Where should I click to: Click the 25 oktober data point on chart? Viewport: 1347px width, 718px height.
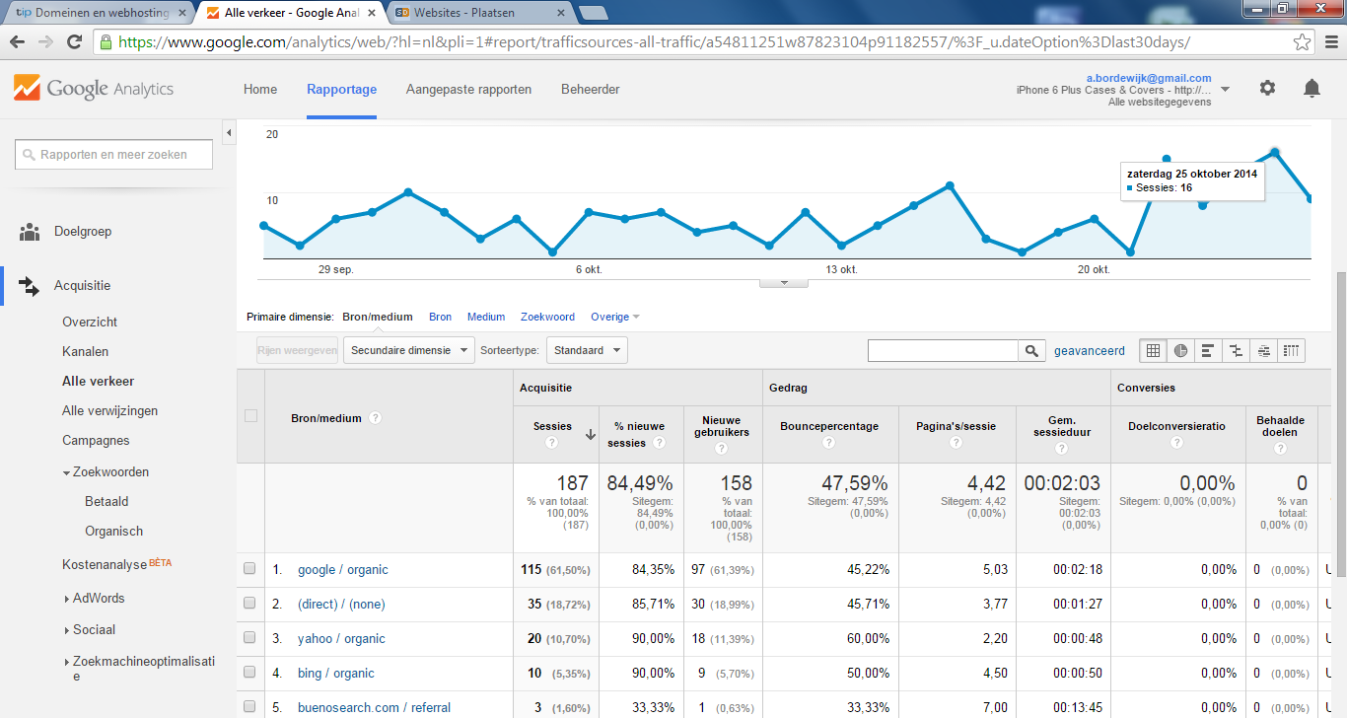1275,152
